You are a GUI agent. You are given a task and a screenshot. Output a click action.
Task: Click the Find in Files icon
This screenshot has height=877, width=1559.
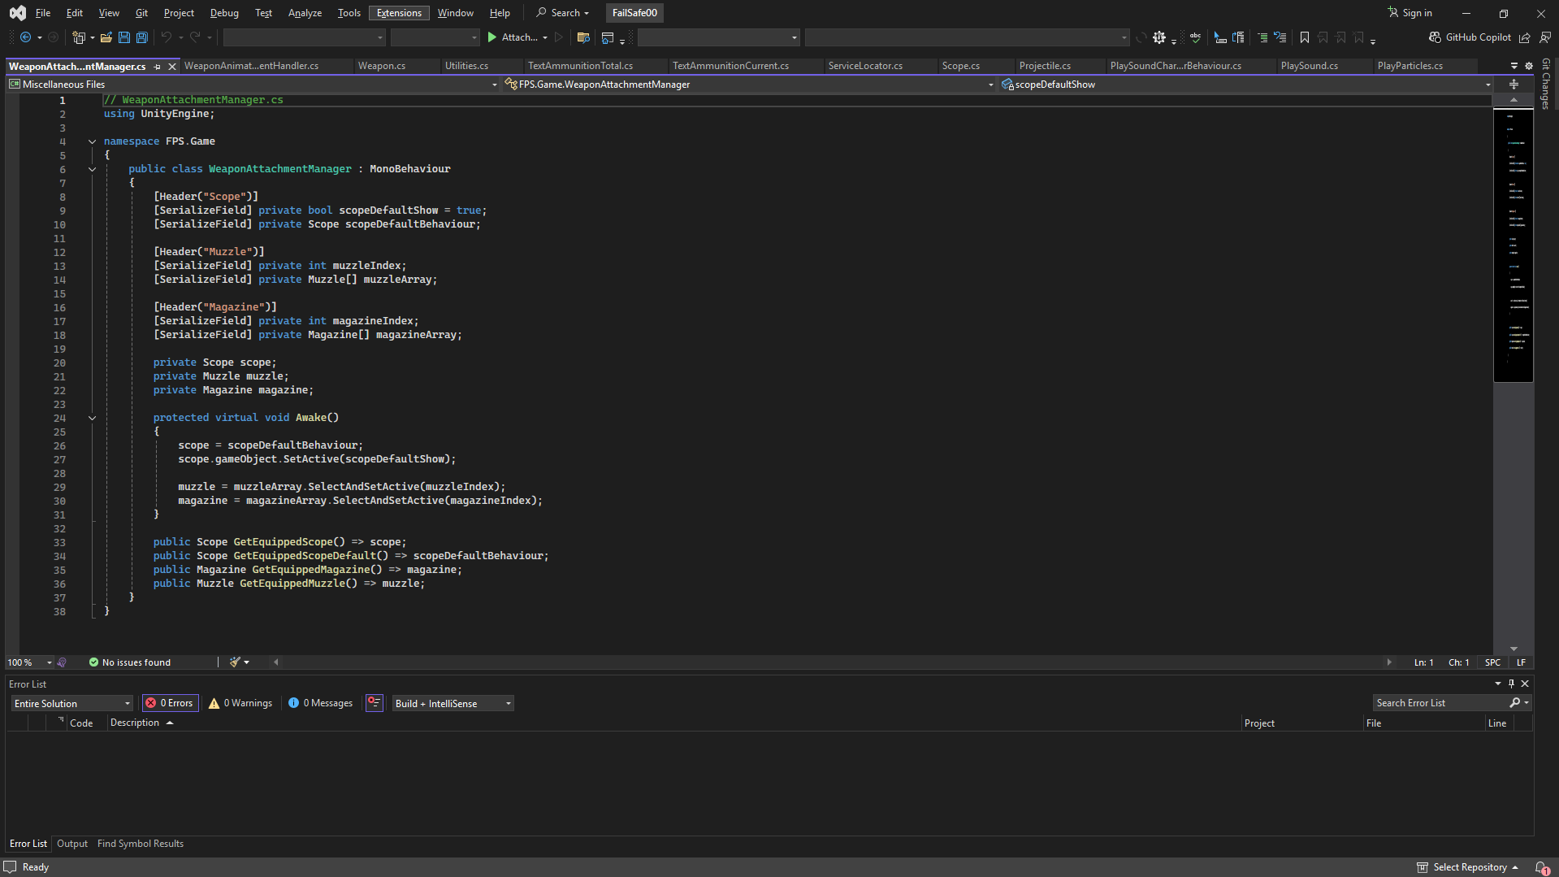click(x=582, y=37)
